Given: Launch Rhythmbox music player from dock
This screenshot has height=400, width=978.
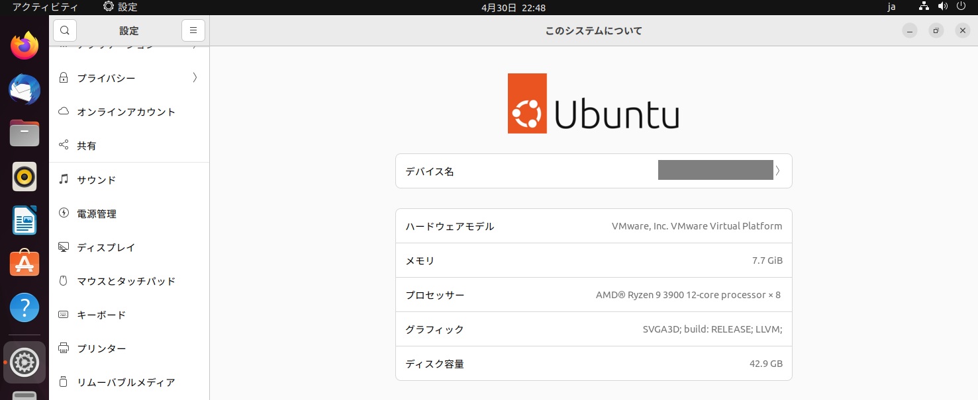Looking at the screenshot, I should pos(24,177).
